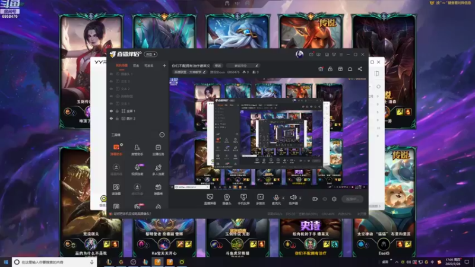The width and height of the screenshot is (475, 267).
Task: Edit category 英雄联盟 · 大神教学 pencil icon
Action: [x=204, y=72]
